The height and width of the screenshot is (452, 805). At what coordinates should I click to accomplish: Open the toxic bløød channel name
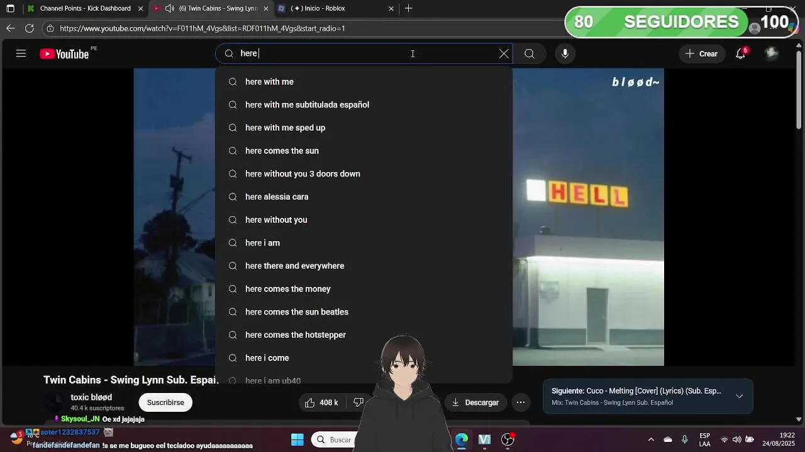point(91,397)
